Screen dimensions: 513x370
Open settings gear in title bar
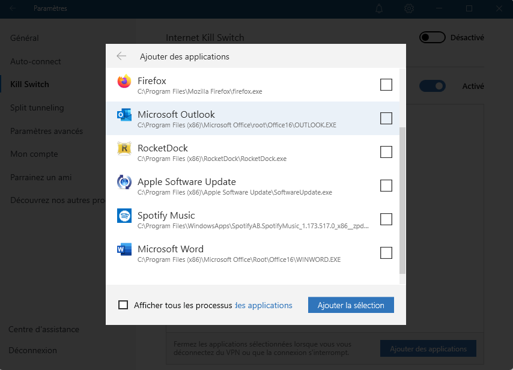coord(409,8)
